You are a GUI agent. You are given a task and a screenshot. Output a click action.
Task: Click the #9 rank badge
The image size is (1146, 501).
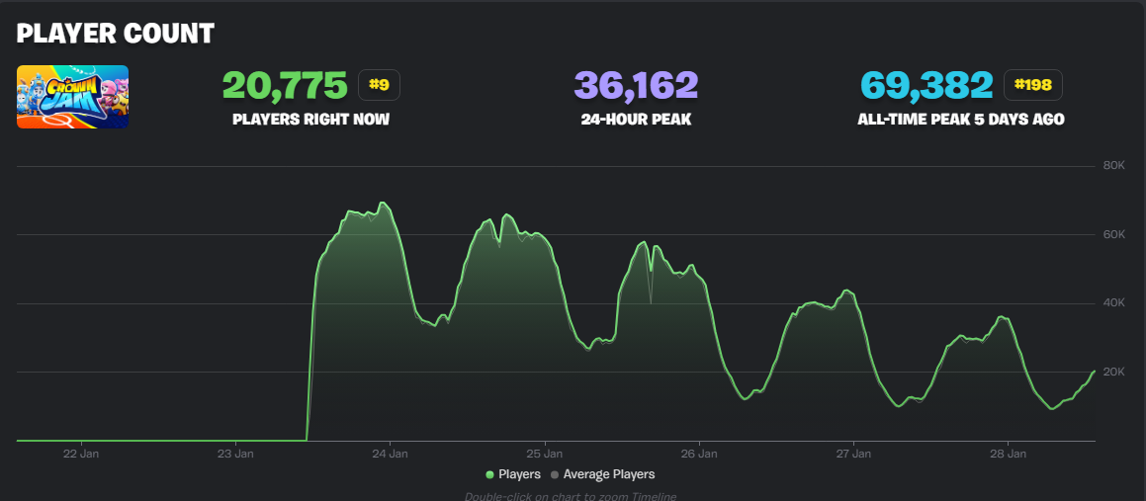coord(379,85)
